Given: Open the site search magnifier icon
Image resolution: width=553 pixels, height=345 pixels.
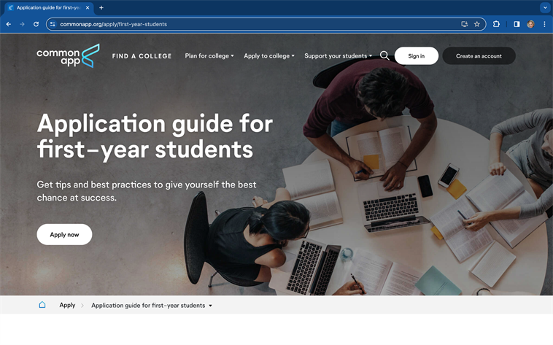Looking at the screenshot, I should coord(384,56).
